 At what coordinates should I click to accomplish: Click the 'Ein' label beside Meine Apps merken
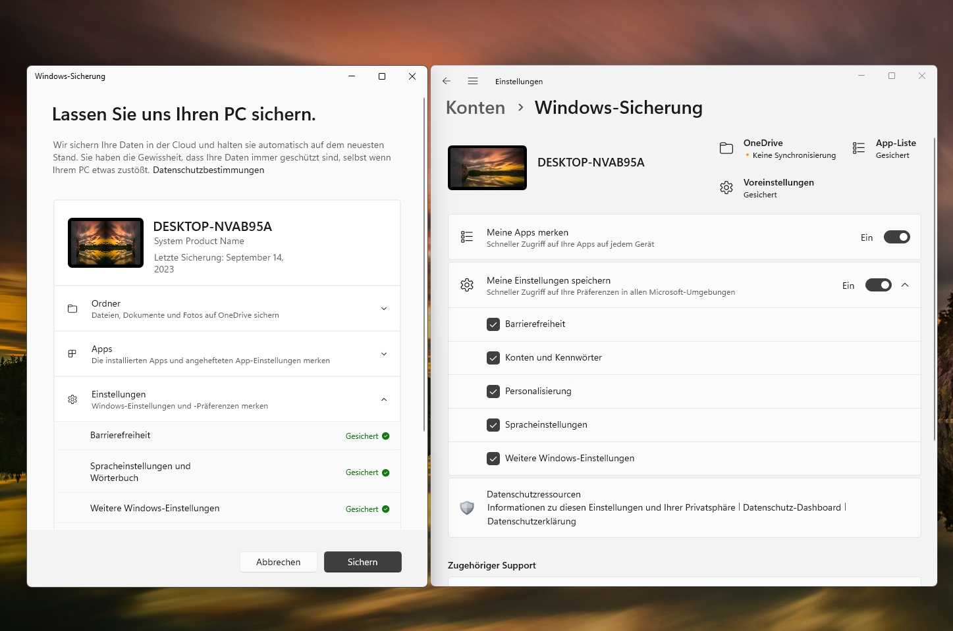coord(867,238)
